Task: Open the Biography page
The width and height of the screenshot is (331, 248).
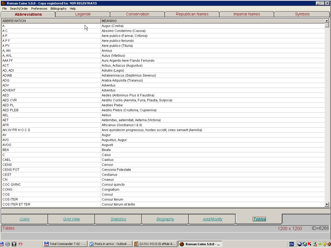Action: pos(165,219)
